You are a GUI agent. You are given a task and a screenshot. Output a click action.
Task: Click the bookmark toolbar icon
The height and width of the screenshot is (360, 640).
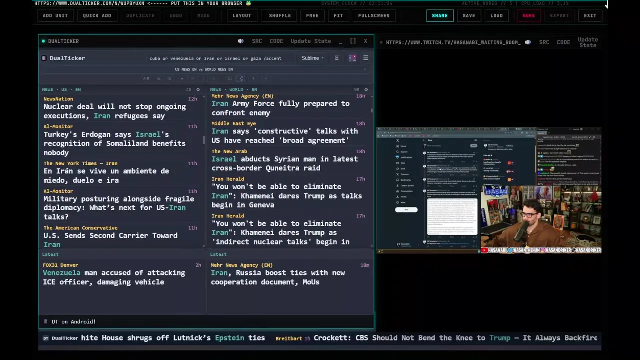(230, 78)
